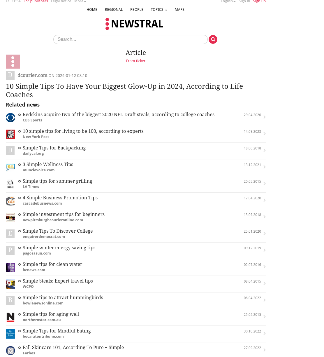Click the Boca Raton Tribune logo
Viewport: 324px width, 357px height.
coord(10,334)
